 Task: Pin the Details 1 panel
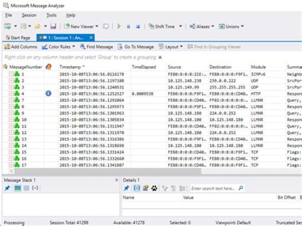click(x=126, y=188)
